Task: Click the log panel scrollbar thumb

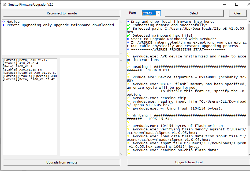Action: pyautogui.click(x=249, y=74)
